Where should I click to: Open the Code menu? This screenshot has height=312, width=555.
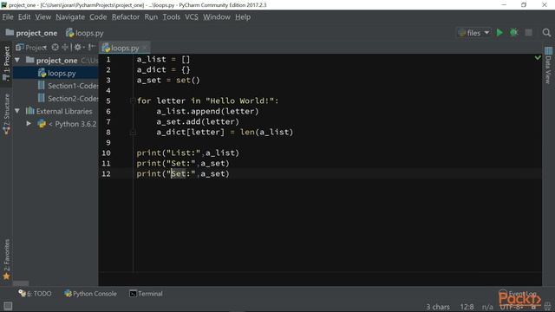coord(98,17)
